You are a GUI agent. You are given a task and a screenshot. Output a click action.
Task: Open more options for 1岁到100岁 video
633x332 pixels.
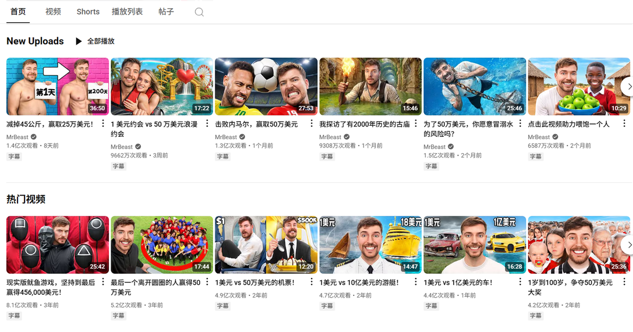click(x=624, y=282)
